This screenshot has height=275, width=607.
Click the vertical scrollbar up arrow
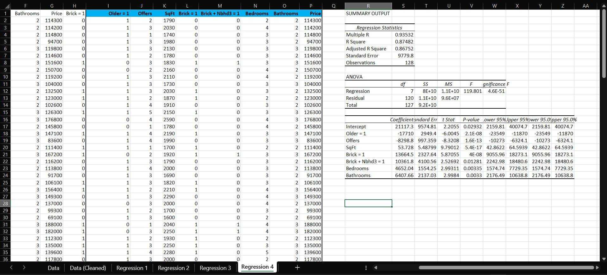click(x=604, y=6)
